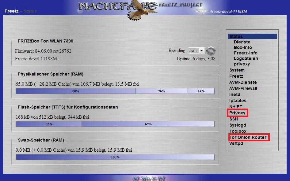Viewport: 290px width, 181px height.
Task: Click the Physikalischer Speicher (RAM) heading
Action: coord(51,74)
